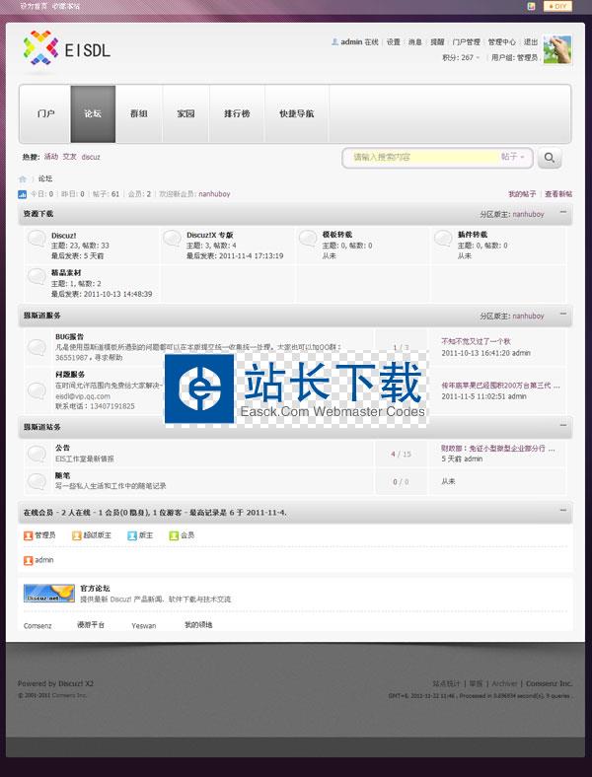Open the 群组 navigation tab
Viewport: 592px width, 777px height.
click(139, 114)
